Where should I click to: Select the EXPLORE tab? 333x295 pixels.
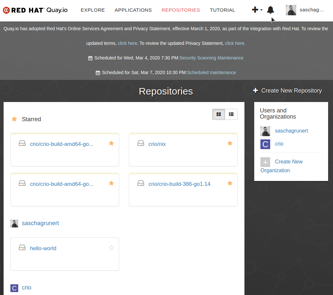(92, 10)
